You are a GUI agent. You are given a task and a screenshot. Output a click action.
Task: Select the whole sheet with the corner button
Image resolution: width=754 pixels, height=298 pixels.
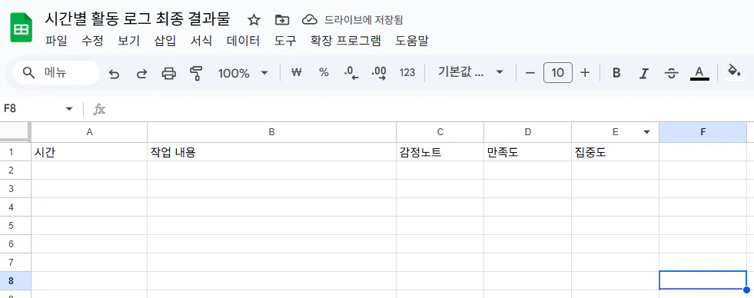15,131
